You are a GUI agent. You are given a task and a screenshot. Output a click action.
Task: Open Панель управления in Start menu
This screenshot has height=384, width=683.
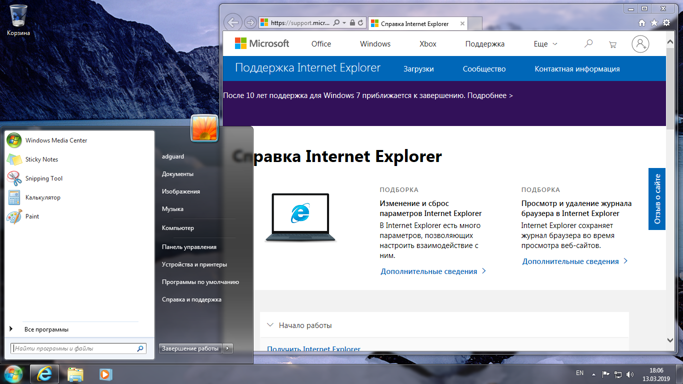point(189,247)
